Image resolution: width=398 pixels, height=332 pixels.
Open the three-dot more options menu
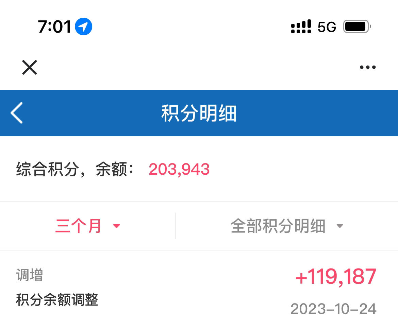pyautogui.click(x=367, y=67)
